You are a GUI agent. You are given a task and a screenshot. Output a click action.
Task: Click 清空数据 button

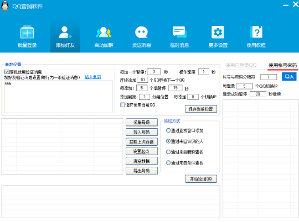[142, 161]
